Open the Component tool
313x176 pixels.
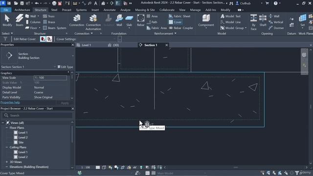206,21
